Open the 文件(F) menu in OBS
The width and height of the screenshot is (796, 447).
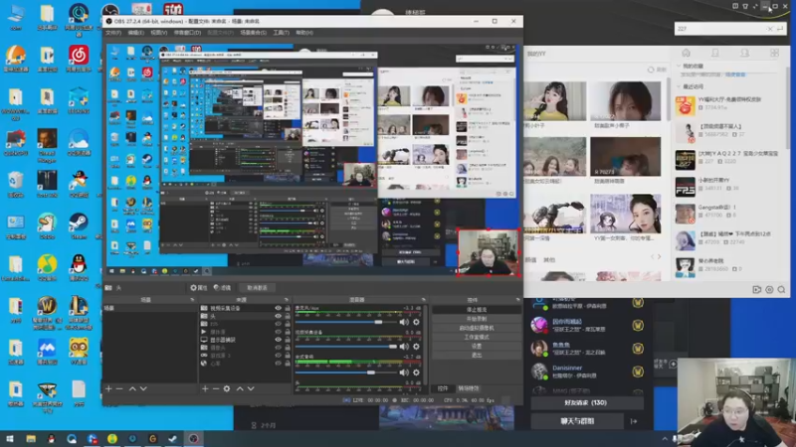click(113, 33)
